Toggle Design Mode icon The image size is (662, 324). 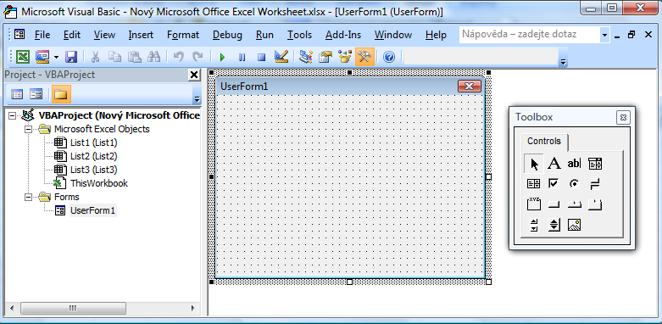coord(281,57)
